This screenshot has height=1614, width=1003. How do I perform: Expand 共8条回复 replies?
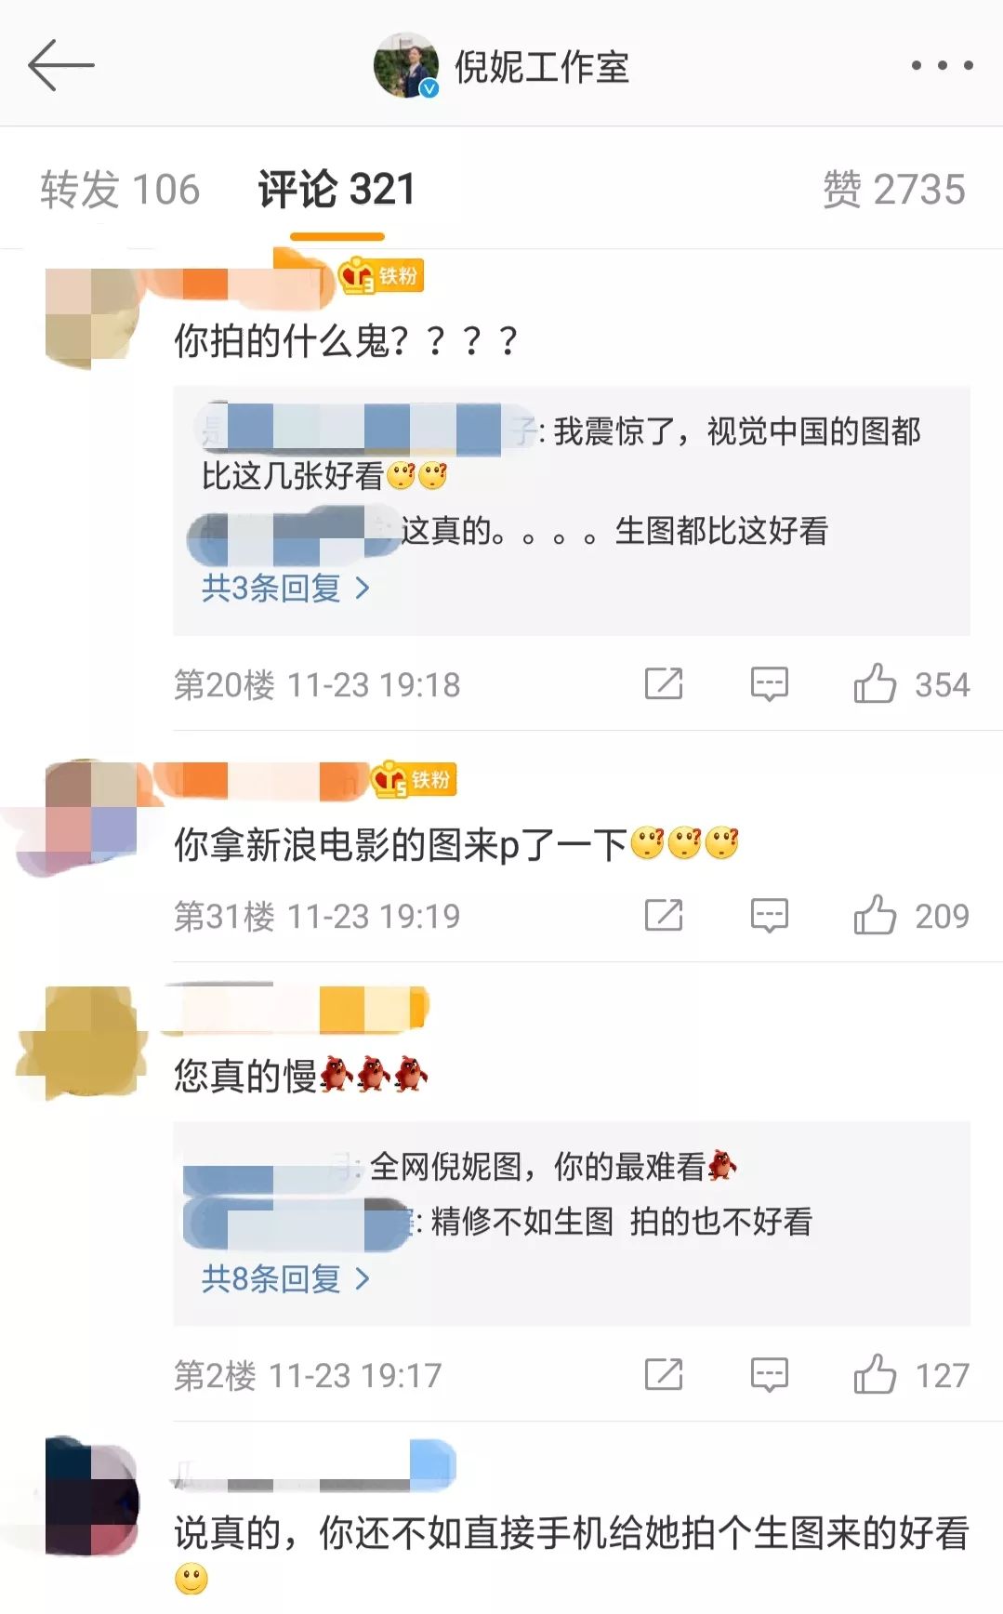[x=285, y=1279]
